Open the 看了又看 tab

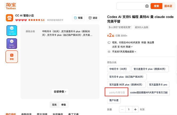73,114
